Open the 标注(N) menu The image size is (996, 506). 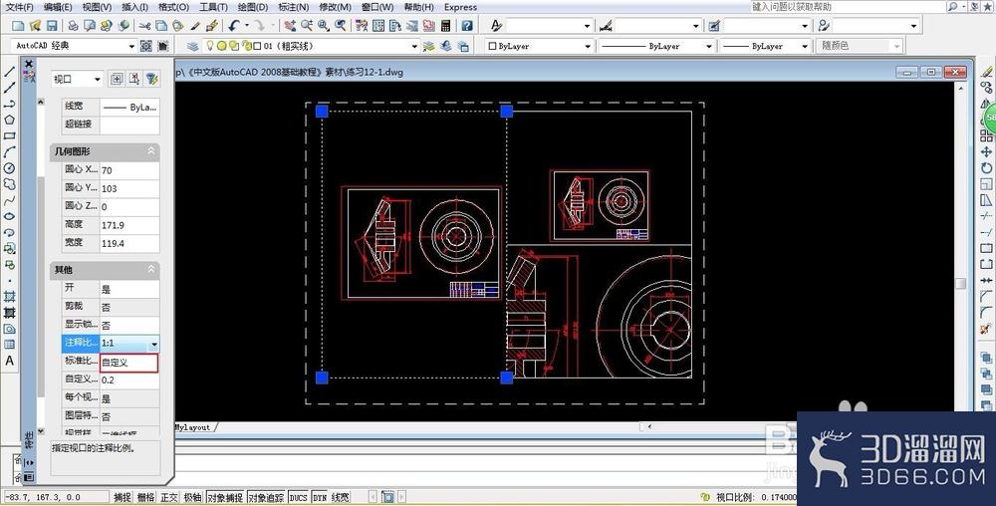293,7
